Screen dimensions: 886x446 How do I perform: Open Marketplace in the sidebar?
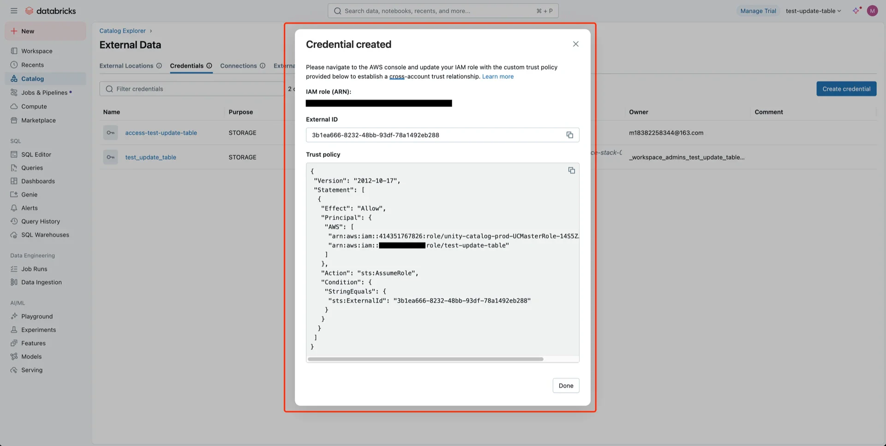[45, 120]
